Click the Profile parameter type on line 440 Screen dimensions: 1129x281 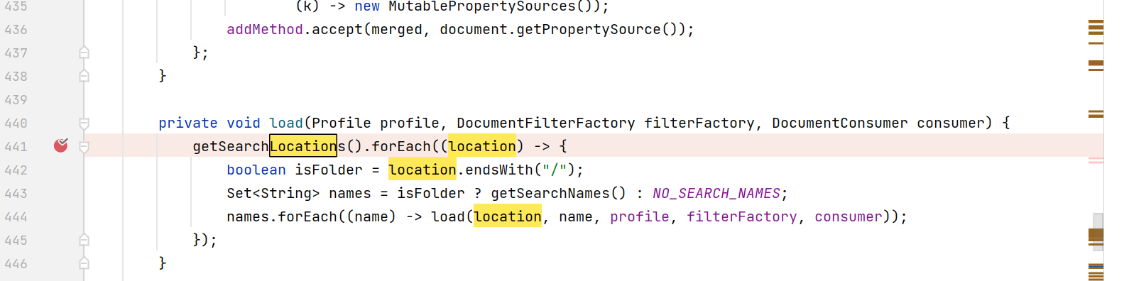(342, 123)
